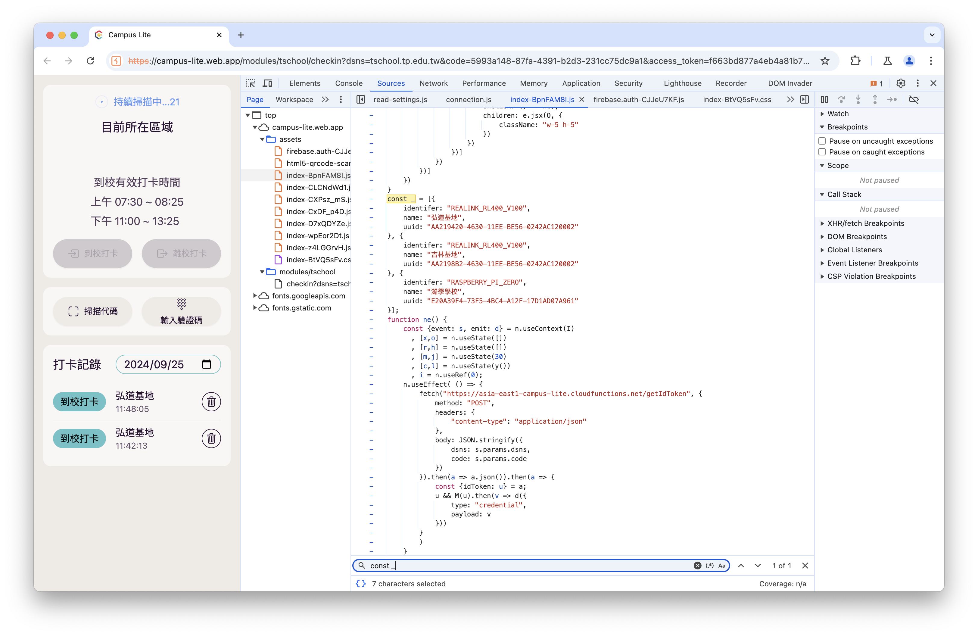
Task: Delete the 11:48:05 check-in record
Action: (x=211, y=401)
